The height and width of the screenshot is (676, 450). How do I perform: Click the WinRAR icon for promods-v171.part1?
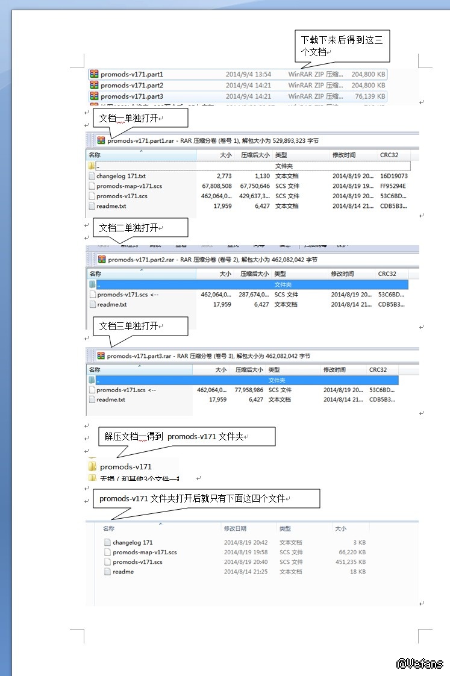94,74
